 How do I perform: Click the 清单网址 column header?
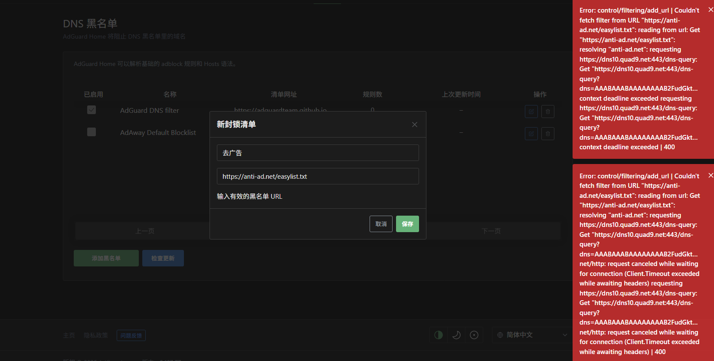pos(284,94)
